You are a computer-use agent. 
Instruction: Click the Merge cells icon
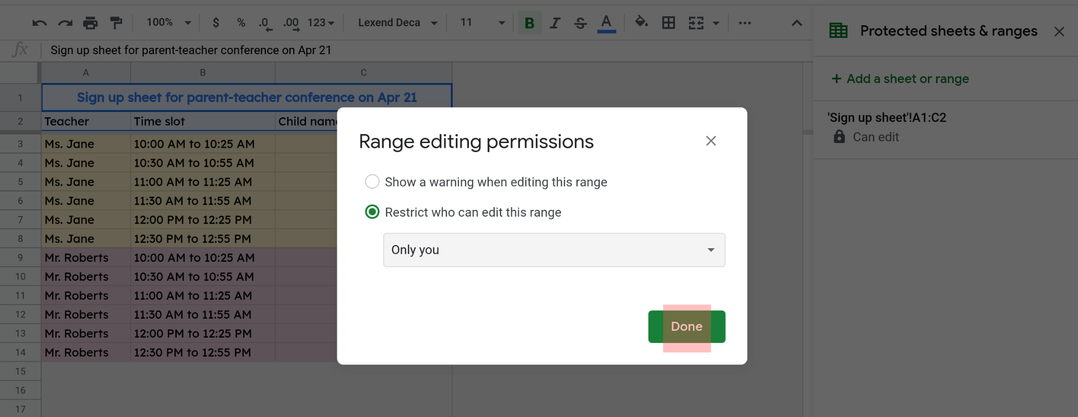[696, 23]
